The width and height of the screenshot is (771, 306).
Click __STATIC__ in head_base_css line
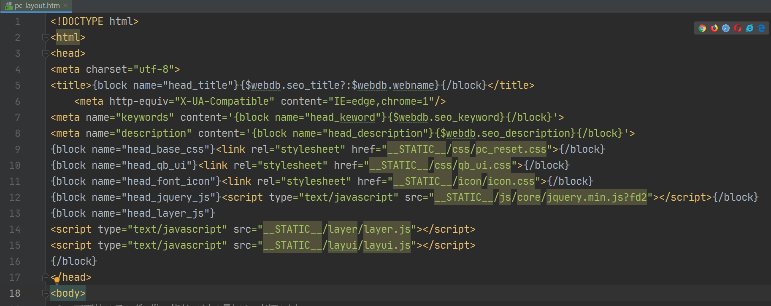click(x=417, y=149)
